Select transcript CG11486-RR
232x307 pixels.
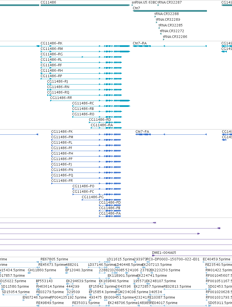click(61, 98)
